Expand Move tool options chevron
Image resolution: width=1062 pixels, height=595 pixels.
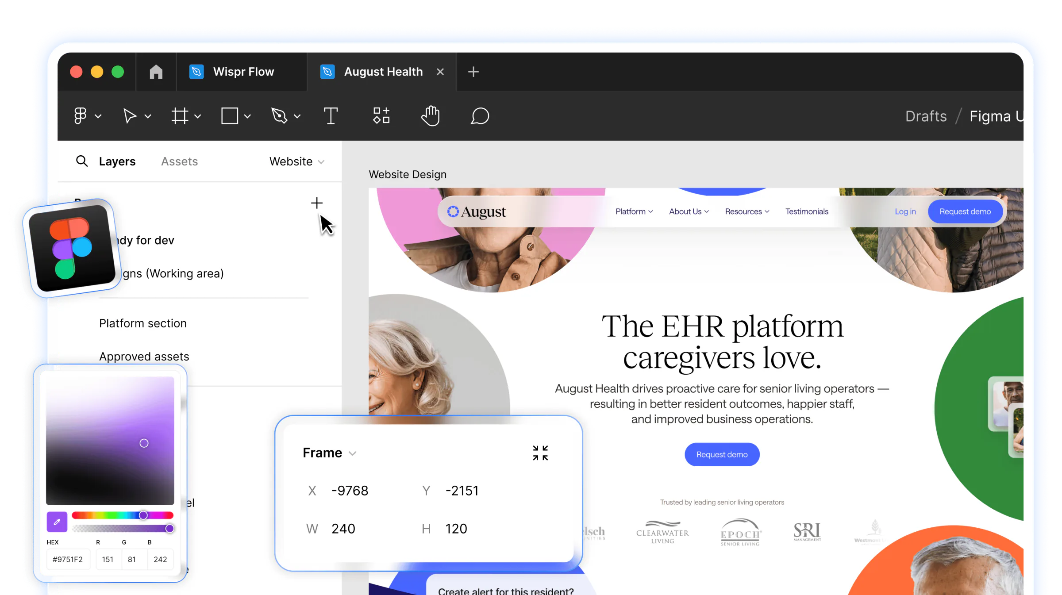148,116
